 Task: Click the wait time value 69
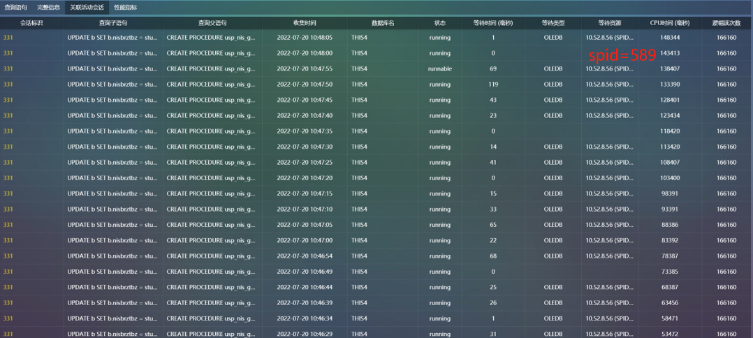493,68
